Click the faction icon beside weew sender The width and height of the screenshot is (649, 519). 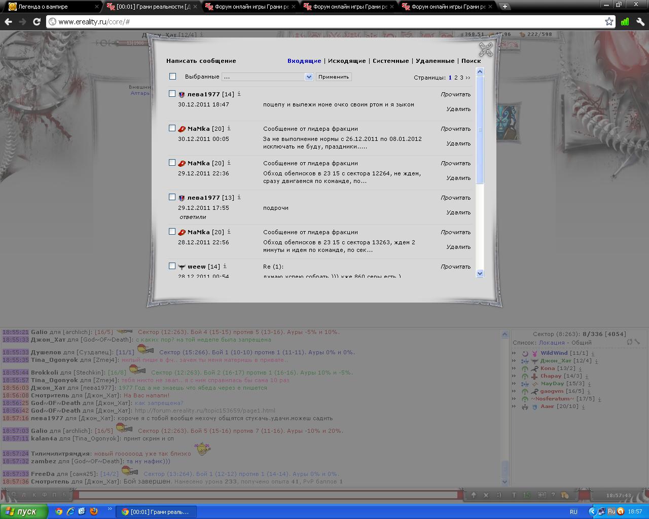click(x=182, y=267)
